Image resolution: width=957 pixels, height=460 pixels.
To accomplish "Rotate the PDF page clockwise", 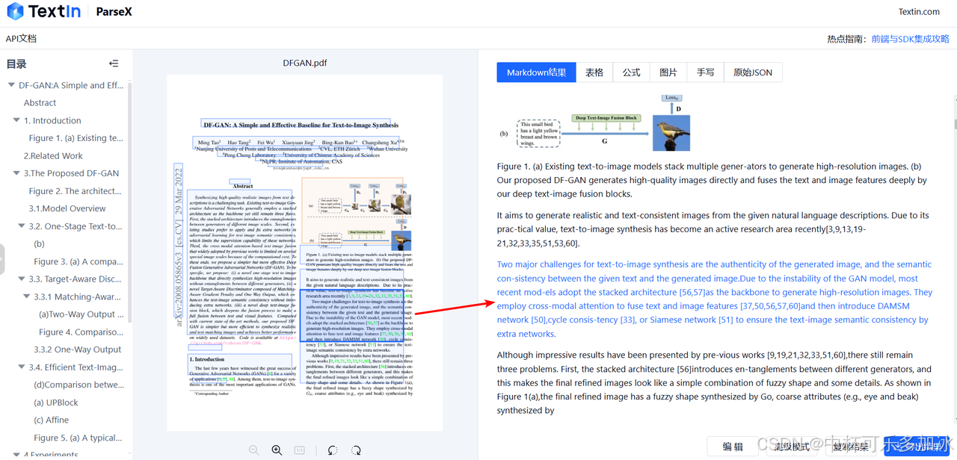I will coord(357,450).
